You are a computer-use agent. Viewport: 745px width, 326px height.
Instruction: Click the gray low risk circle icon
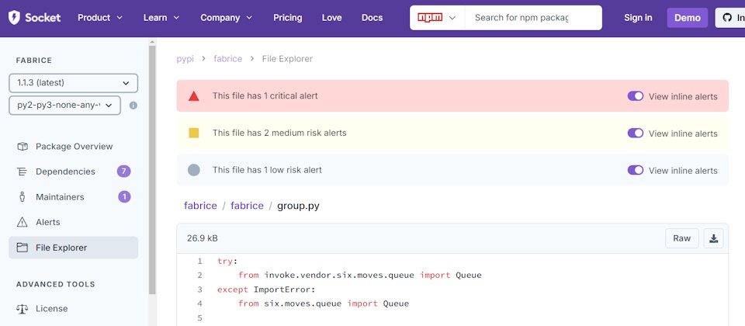(x=193, y=170)
